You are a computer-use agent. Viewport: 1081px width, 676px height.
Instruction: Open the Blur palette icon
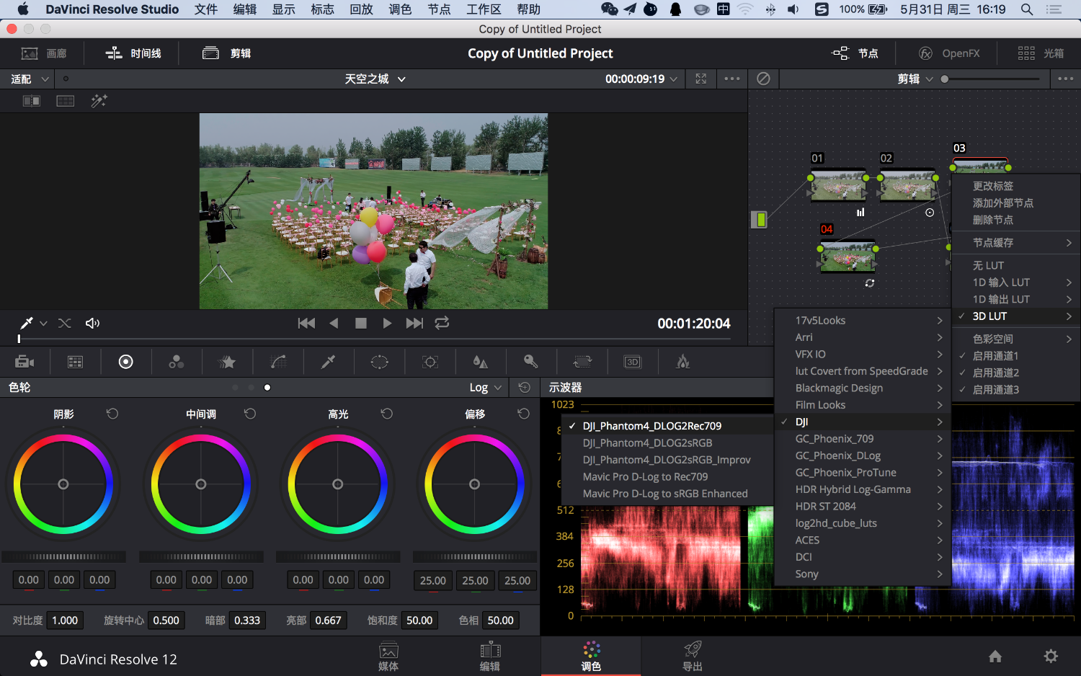click(x=481, y=362)
